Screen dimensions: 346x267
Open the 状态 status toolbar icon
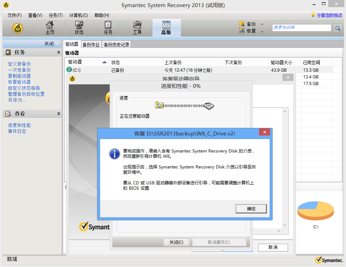pyautogui.click(x=79, y=28)
